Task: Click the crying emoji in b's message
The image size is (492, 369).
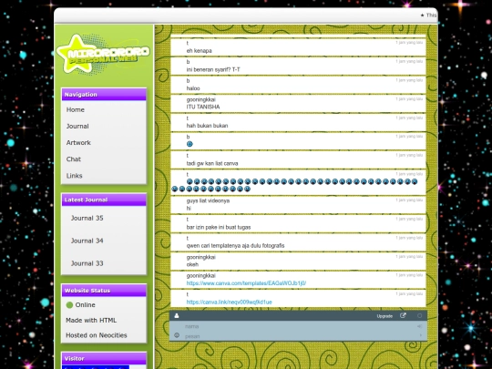Action: click(x=190, y=144)
